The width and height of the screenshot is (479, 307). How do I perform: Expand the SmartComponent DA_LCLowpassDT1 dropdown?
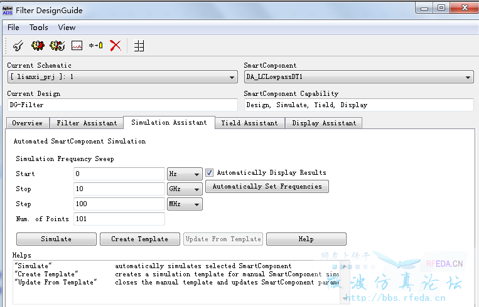point(468,78)
